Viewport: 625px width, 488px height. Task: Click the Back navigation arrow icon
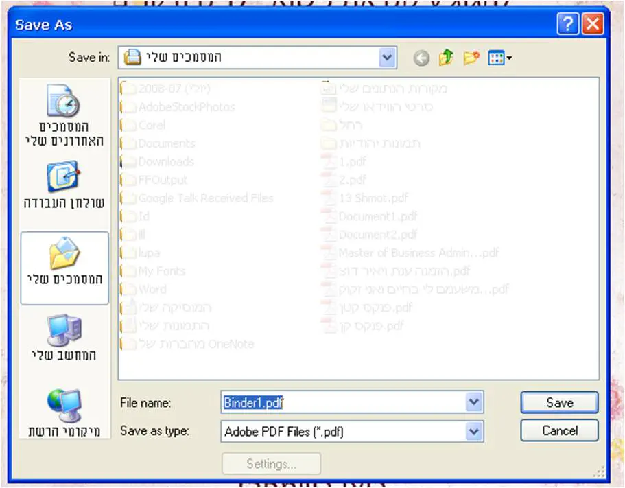(421, 59)
